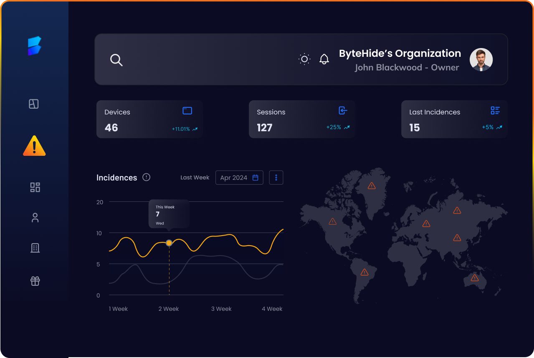Click the Australia incident warning marker
This screenshot has width=534, height=358.
474,278
